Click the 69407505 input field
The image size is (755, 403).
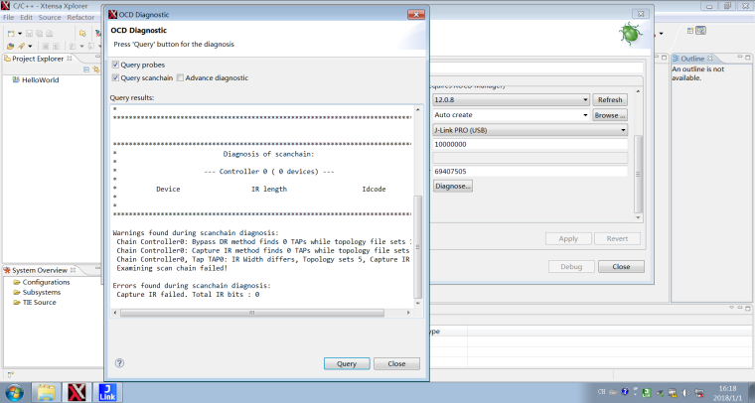click(x=530, y=171)
